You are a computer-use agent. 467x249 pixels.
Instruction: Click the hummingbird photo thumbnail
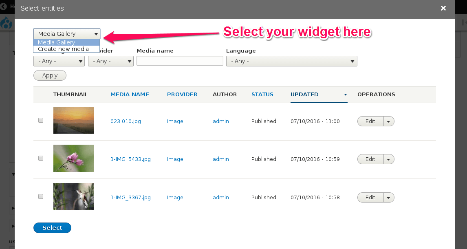point(73,196)
